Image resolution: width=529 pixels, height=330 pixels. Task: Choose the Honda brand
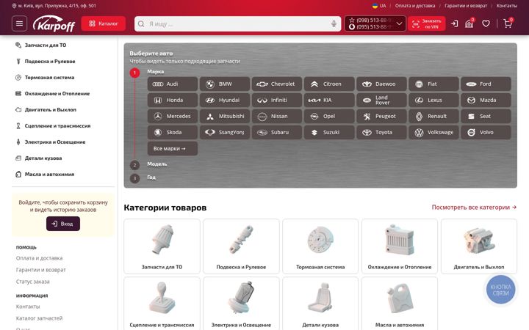coord(173,100)
